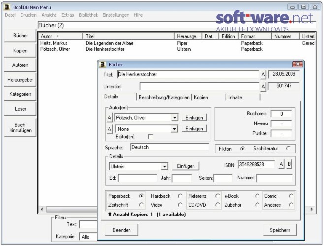Switch to Beschreibung/Kategorien tab
The height and width of the screenshot is (246, 323).
pos(164,97)
